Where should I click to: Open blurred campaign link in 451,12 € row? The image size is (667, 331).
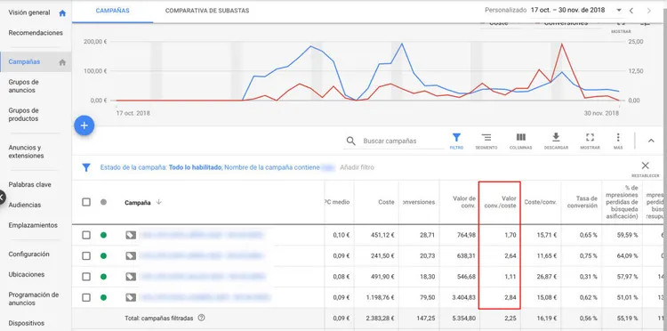click(x=202, y=235)
